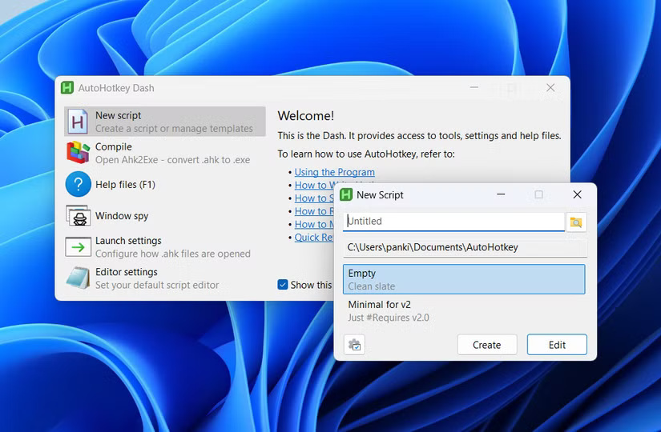
Task: Uncheck the 'Show this' checkbox
Action: 282,285
